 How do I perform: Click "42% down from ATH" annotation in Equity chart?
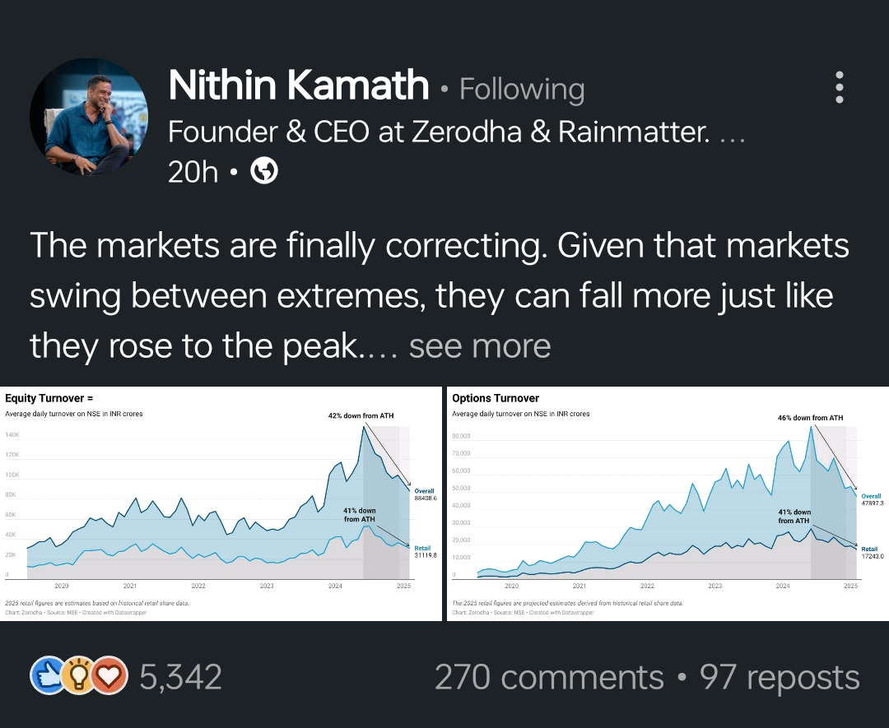(361, 416)
